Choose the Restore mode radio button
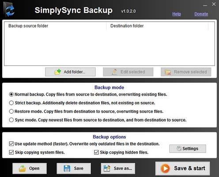 coord(11,111)
